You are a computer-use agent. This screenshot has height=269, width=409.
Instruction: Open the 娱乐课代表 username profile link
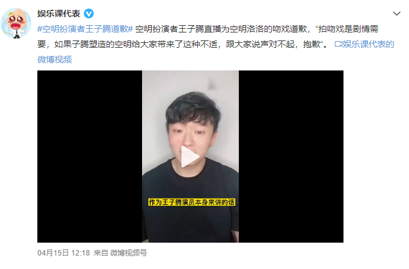pyautogui.click(x=59, y=13)
